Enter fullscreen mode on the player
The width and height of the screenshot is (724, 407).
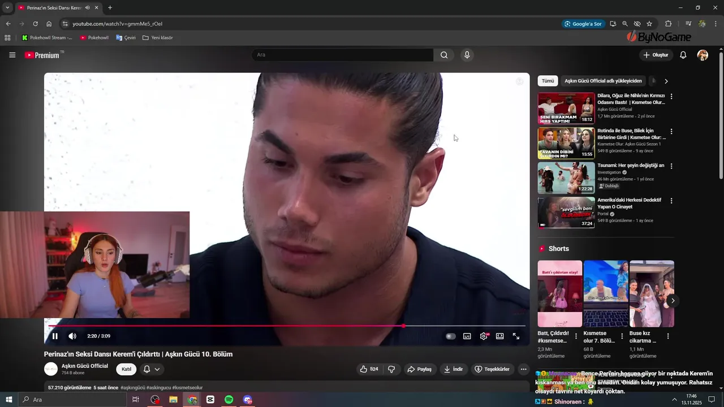[x=516, y=336]
